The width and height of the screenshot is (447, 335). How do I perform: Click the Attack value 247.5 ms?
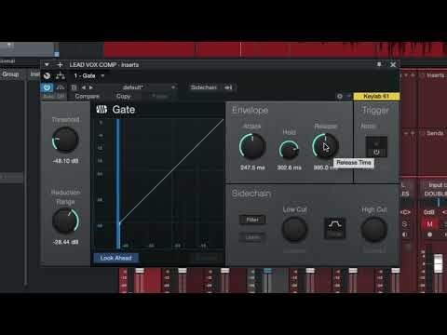tap(252, 167)
